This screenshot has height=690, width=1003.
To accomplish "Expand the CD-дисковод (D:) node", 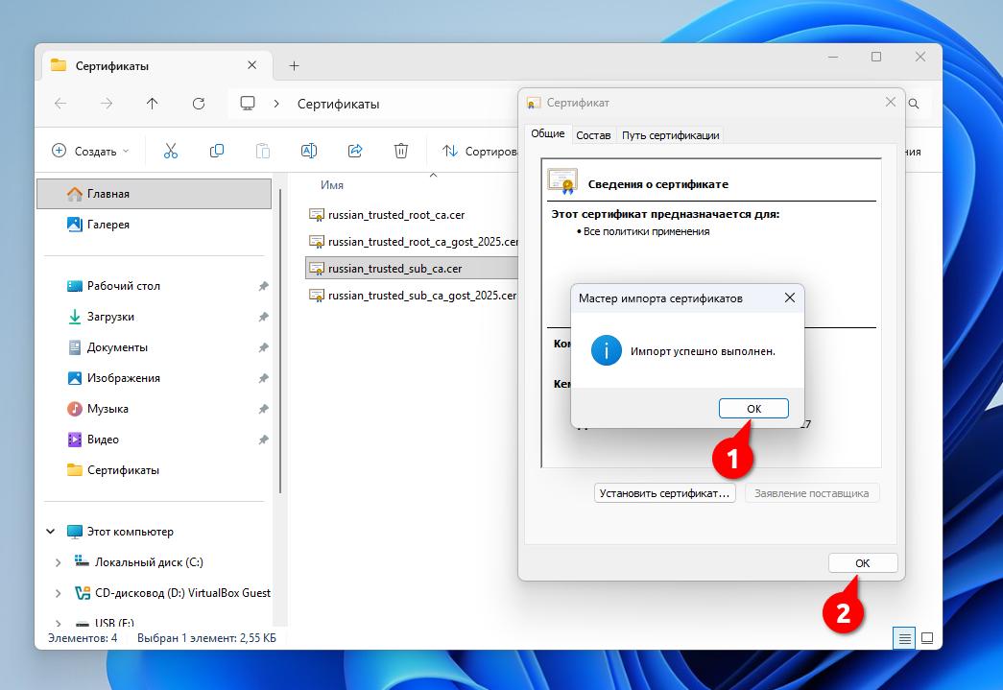I will click(59, 593).
